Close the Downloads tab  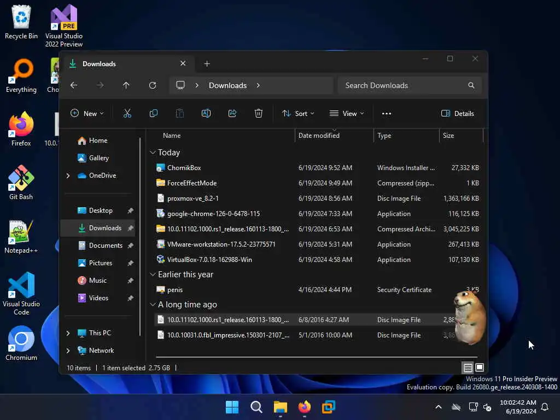point(183,63)
